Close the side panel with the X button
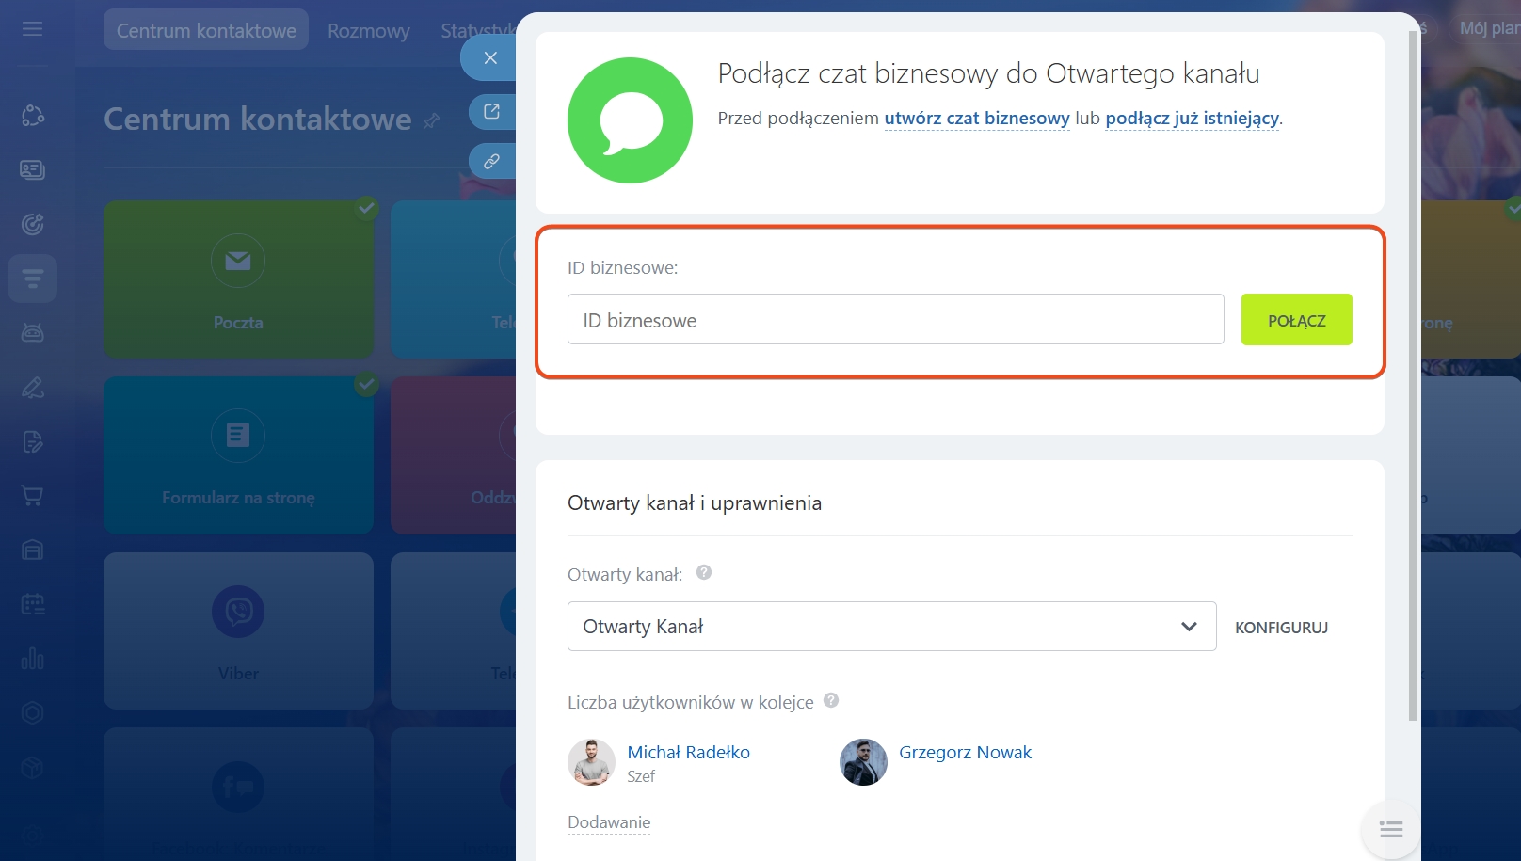Image resolution: width=1521 pixels, height=861 pixels. click(x=490, y=57)
